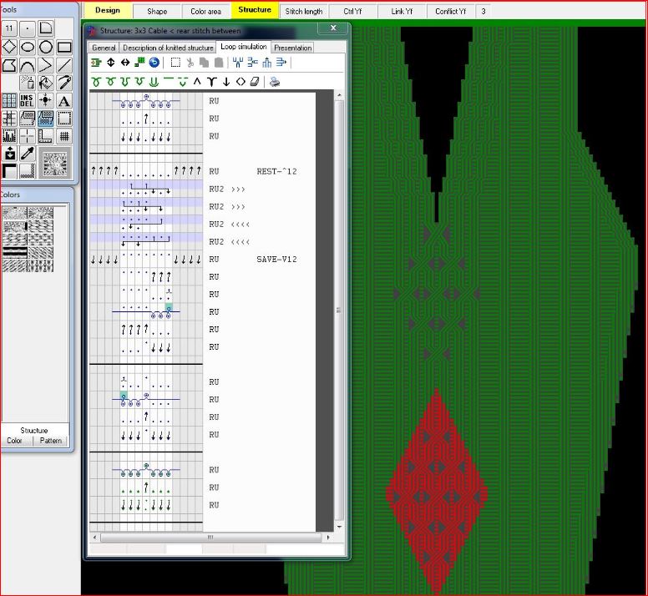Screen dimensions: 648x596
Task: Open Description of knitted structure tab
Action: pos(168,48)
